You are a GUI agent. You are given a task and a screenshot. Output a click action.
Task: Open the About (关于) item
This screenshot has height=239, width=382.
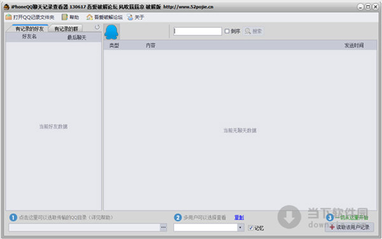click(x=136, y=17)
